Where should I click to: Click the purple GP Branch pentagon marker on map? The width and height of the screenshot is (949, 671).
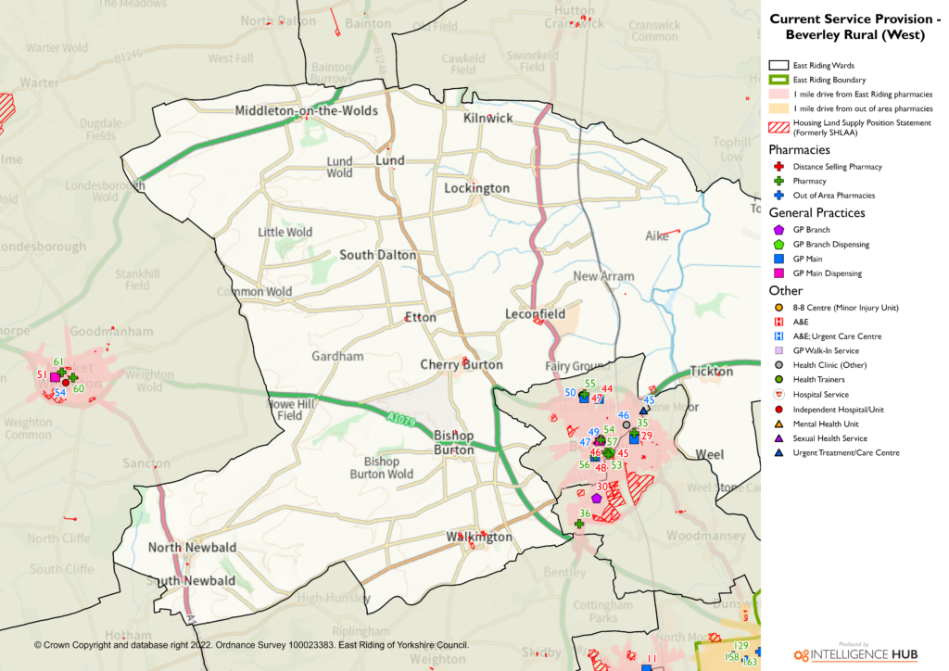coord(597,499)
